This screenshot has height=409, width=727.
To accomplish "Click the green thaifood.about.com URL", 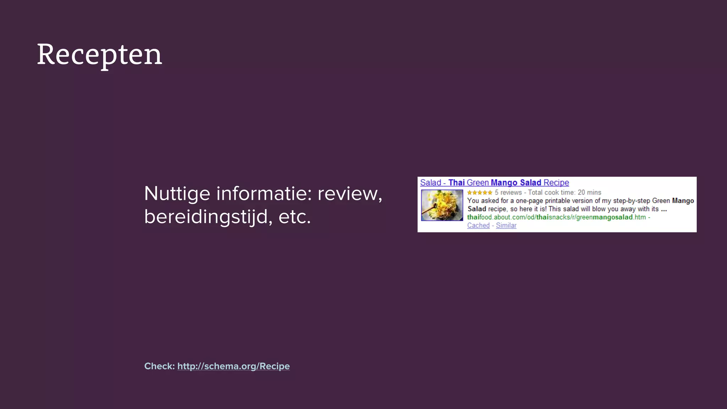I will tap(557, 217).
